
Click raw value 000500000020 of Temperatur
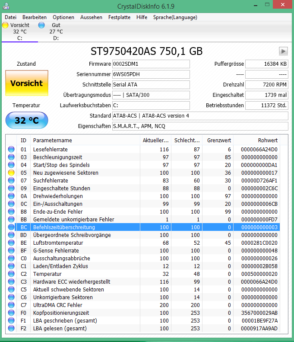[x=259, y=274]
